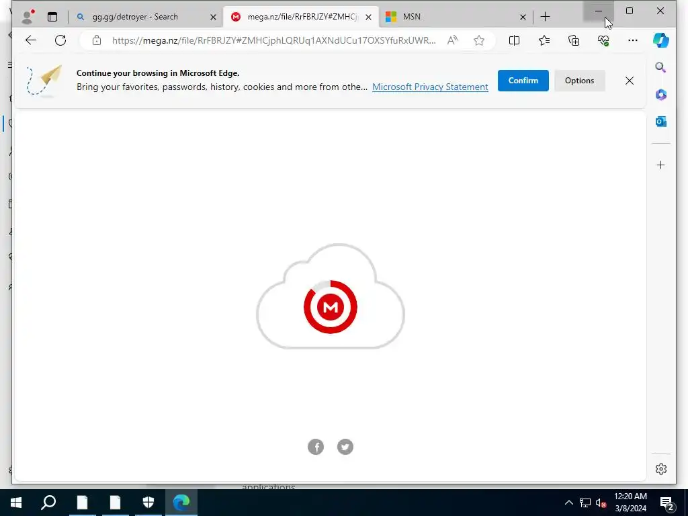This screenshot has width=688, height=516.
Task: Open the Windows Start menu
Action: 16,503
